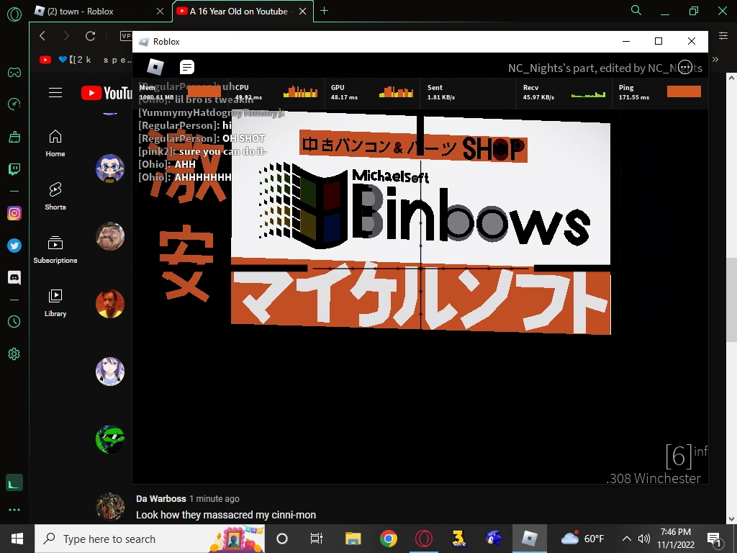View your YouTube Subscriptions

coord(55,245)
